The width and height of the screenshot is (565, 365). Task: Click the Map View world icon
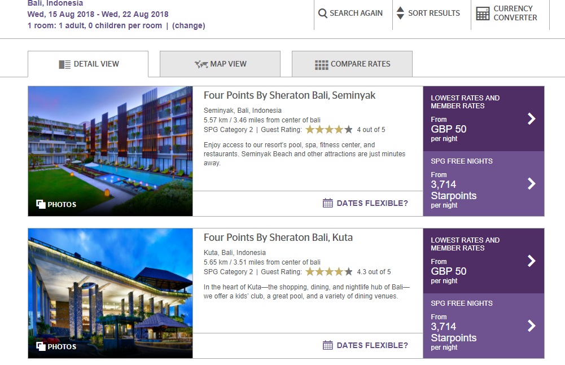pos(202,64)
